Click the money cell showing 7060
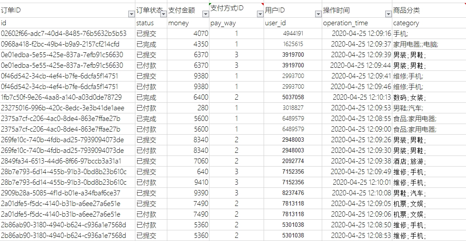 click(188, 161)
